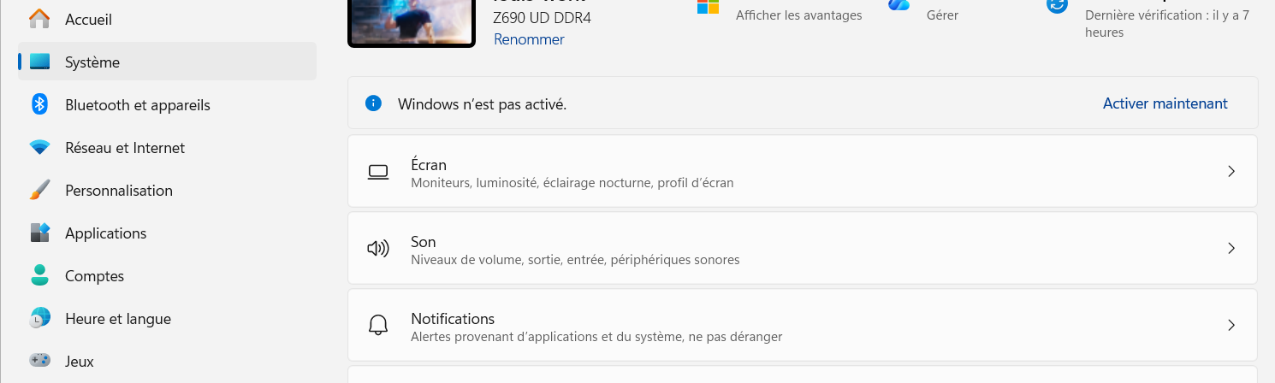Click the Renommer link
Viewport: 1275px width, 383px height.
(529, 39)
